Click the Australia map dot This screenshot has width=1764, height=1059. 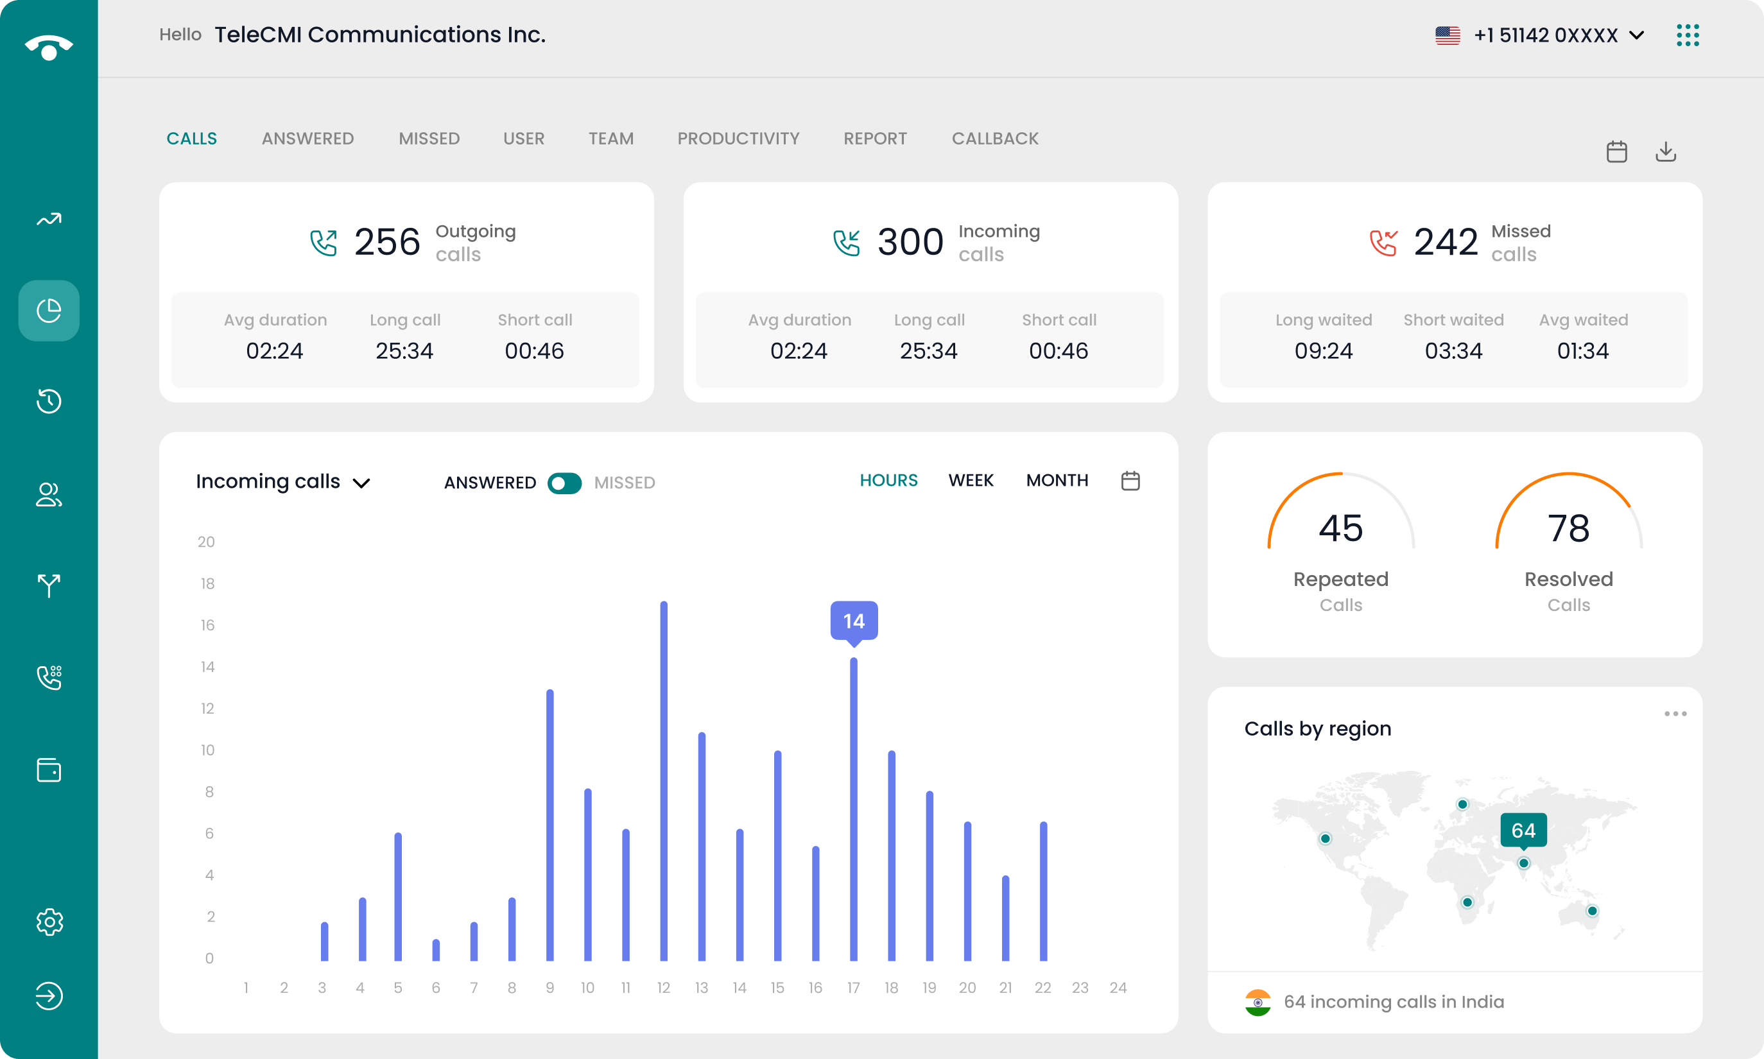coord(1592,911)
